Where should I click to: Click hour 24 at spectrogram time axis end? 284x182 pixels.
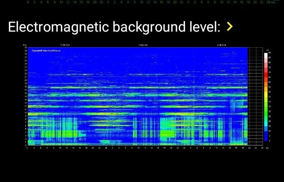pos(262,148)
